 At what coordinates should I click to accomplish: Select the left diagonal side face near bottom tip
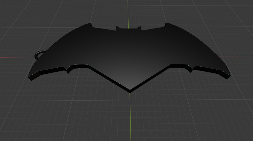click(x=110, y=79)
